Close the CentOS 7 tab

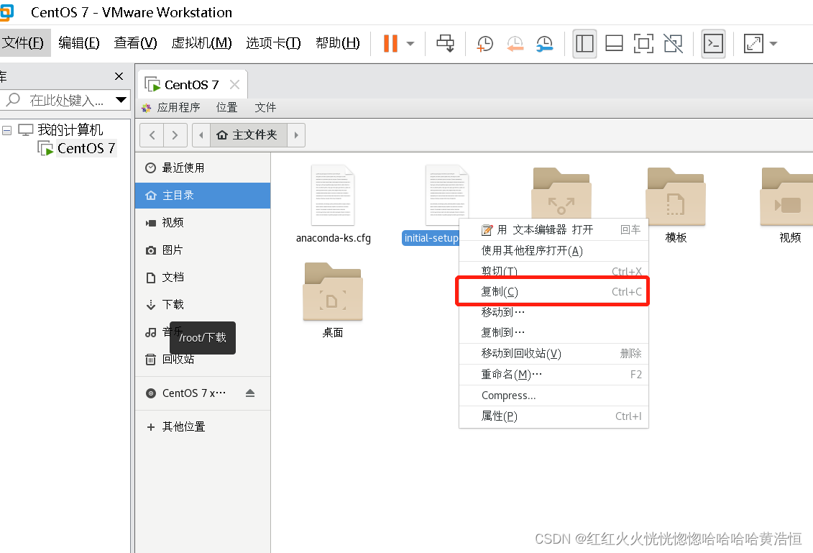(x=234, y=85)
